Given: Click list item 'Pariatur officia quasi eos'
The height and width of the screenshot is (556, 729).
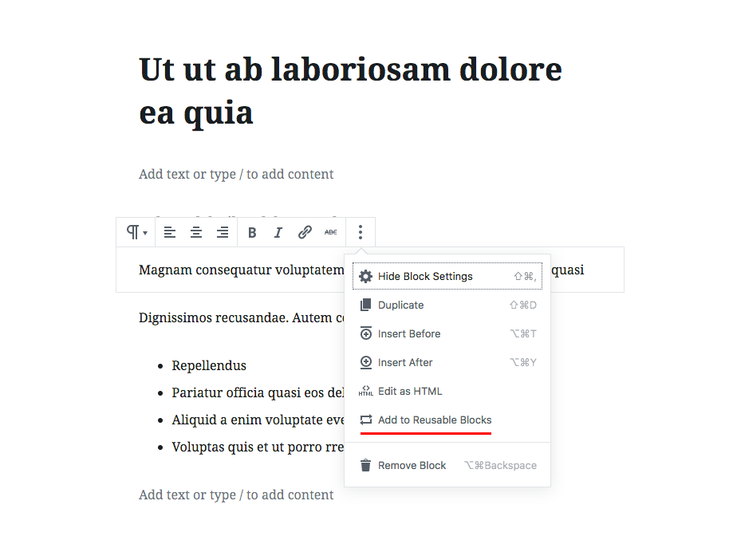Looking at the screenshot, I should pyautogui.click(x=258, y=392).
